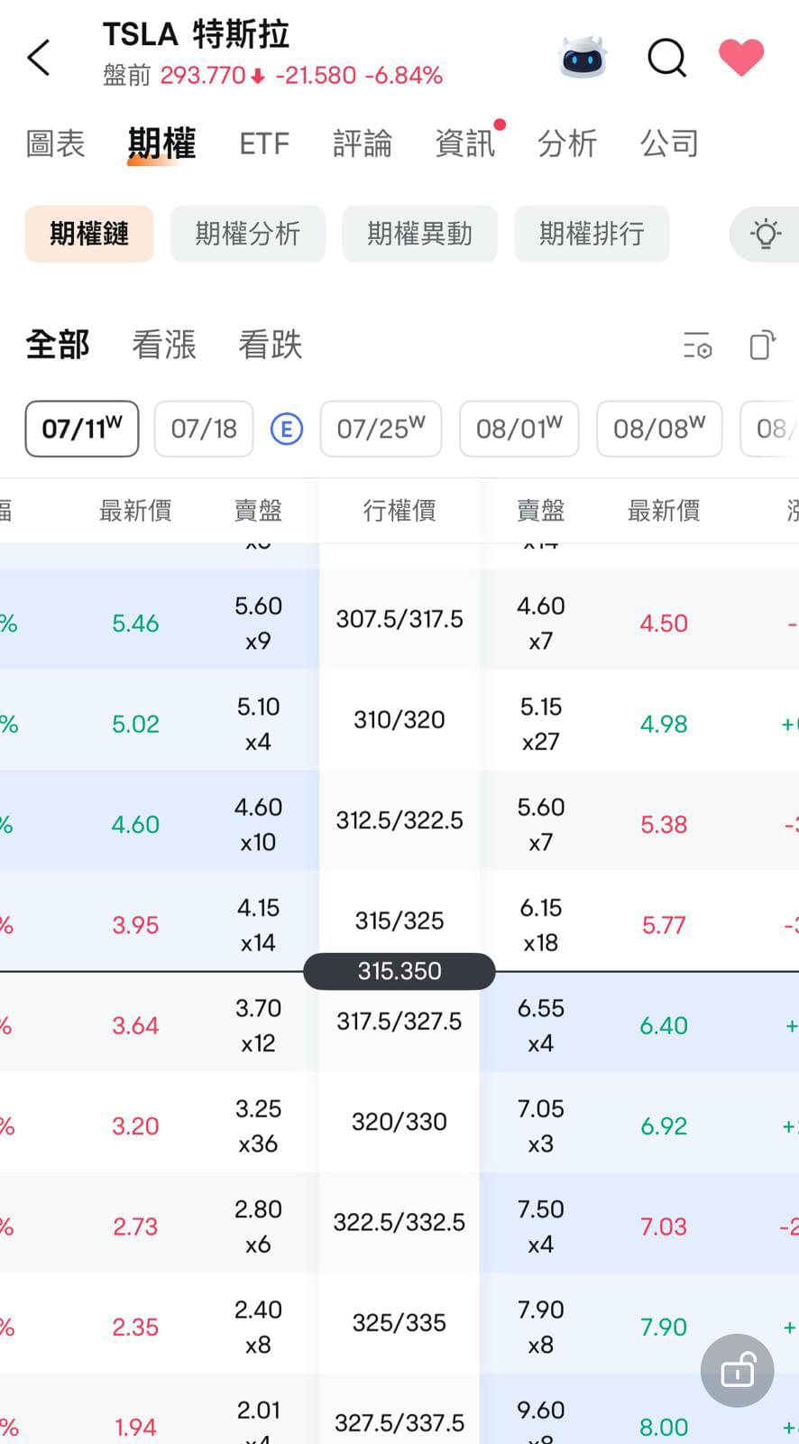Select strike row 320/330
The width and height of the screenshot is (799, 1444).
pos(399,1122)
